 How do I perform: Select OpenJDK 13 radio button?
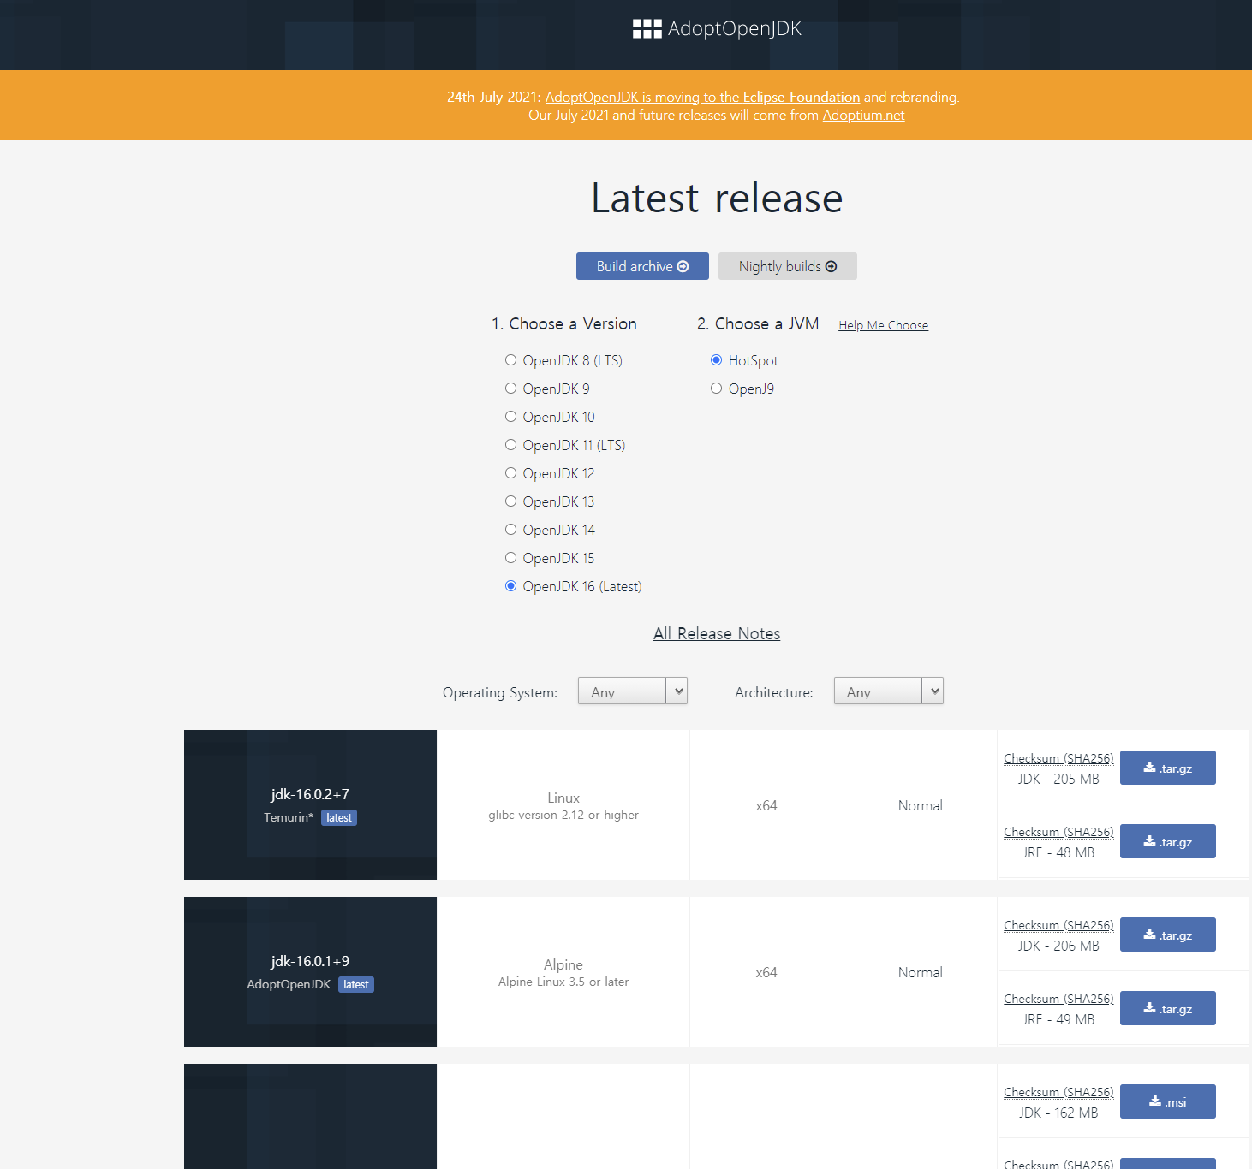[x=510, y=501]
